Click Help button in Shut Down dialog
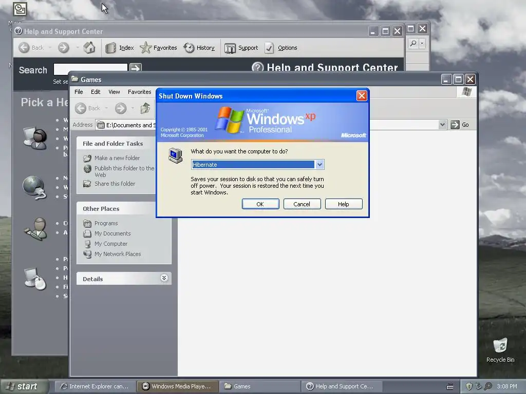526x394 pixels. point(344,204)
